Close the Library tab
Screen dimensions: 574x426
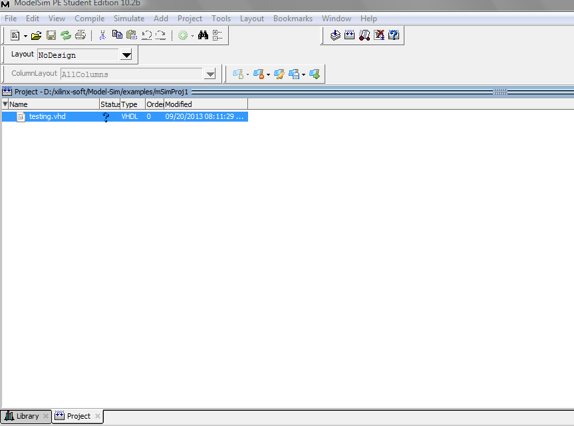[46, 416]
